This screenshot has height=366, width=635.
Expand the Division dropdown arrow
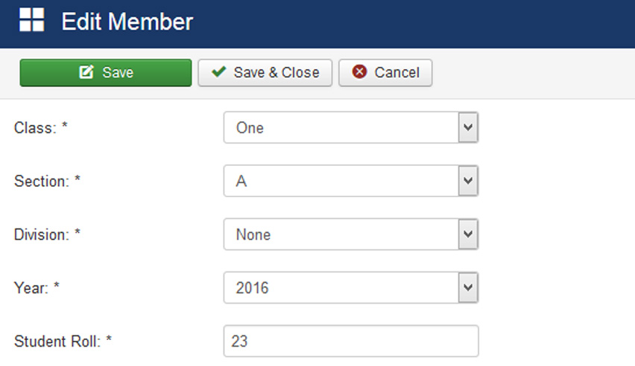[468, 234]
